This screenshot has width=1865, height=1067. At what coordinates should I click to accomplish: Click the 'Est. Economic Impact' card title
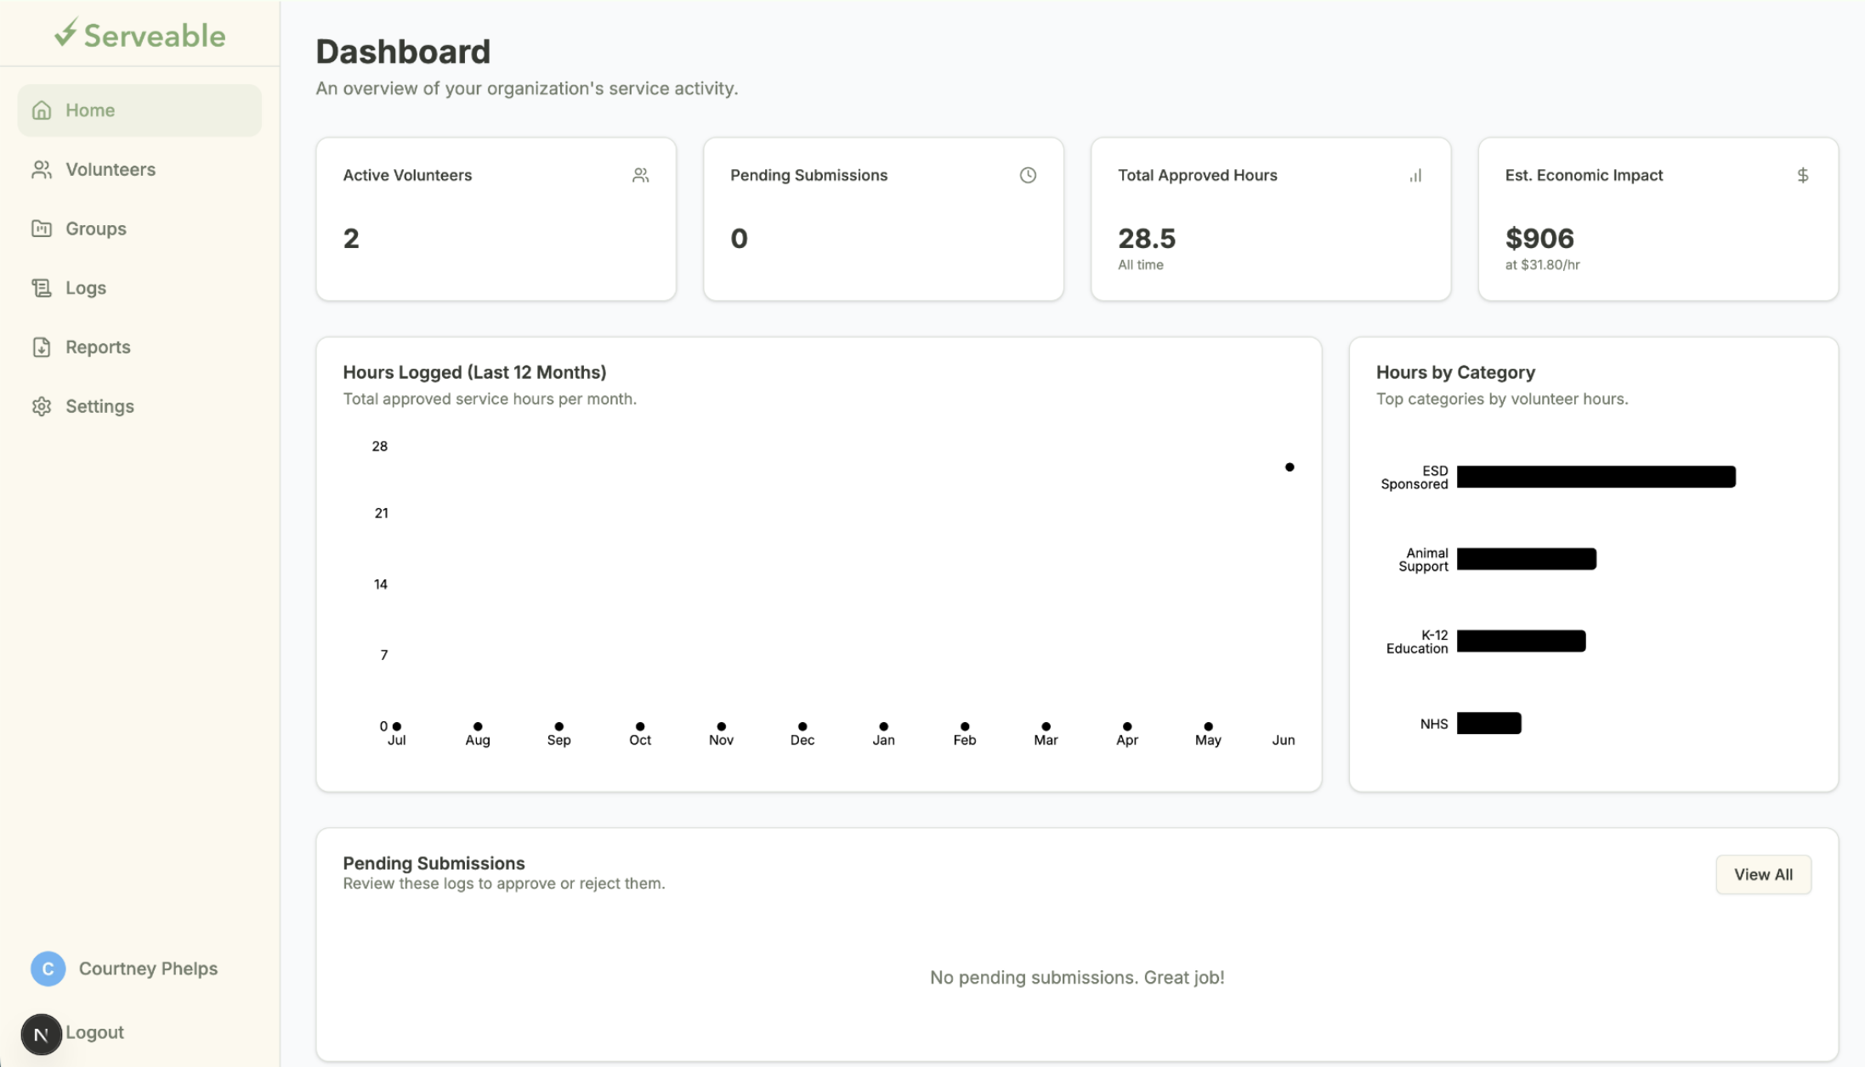coord(1584,175)
